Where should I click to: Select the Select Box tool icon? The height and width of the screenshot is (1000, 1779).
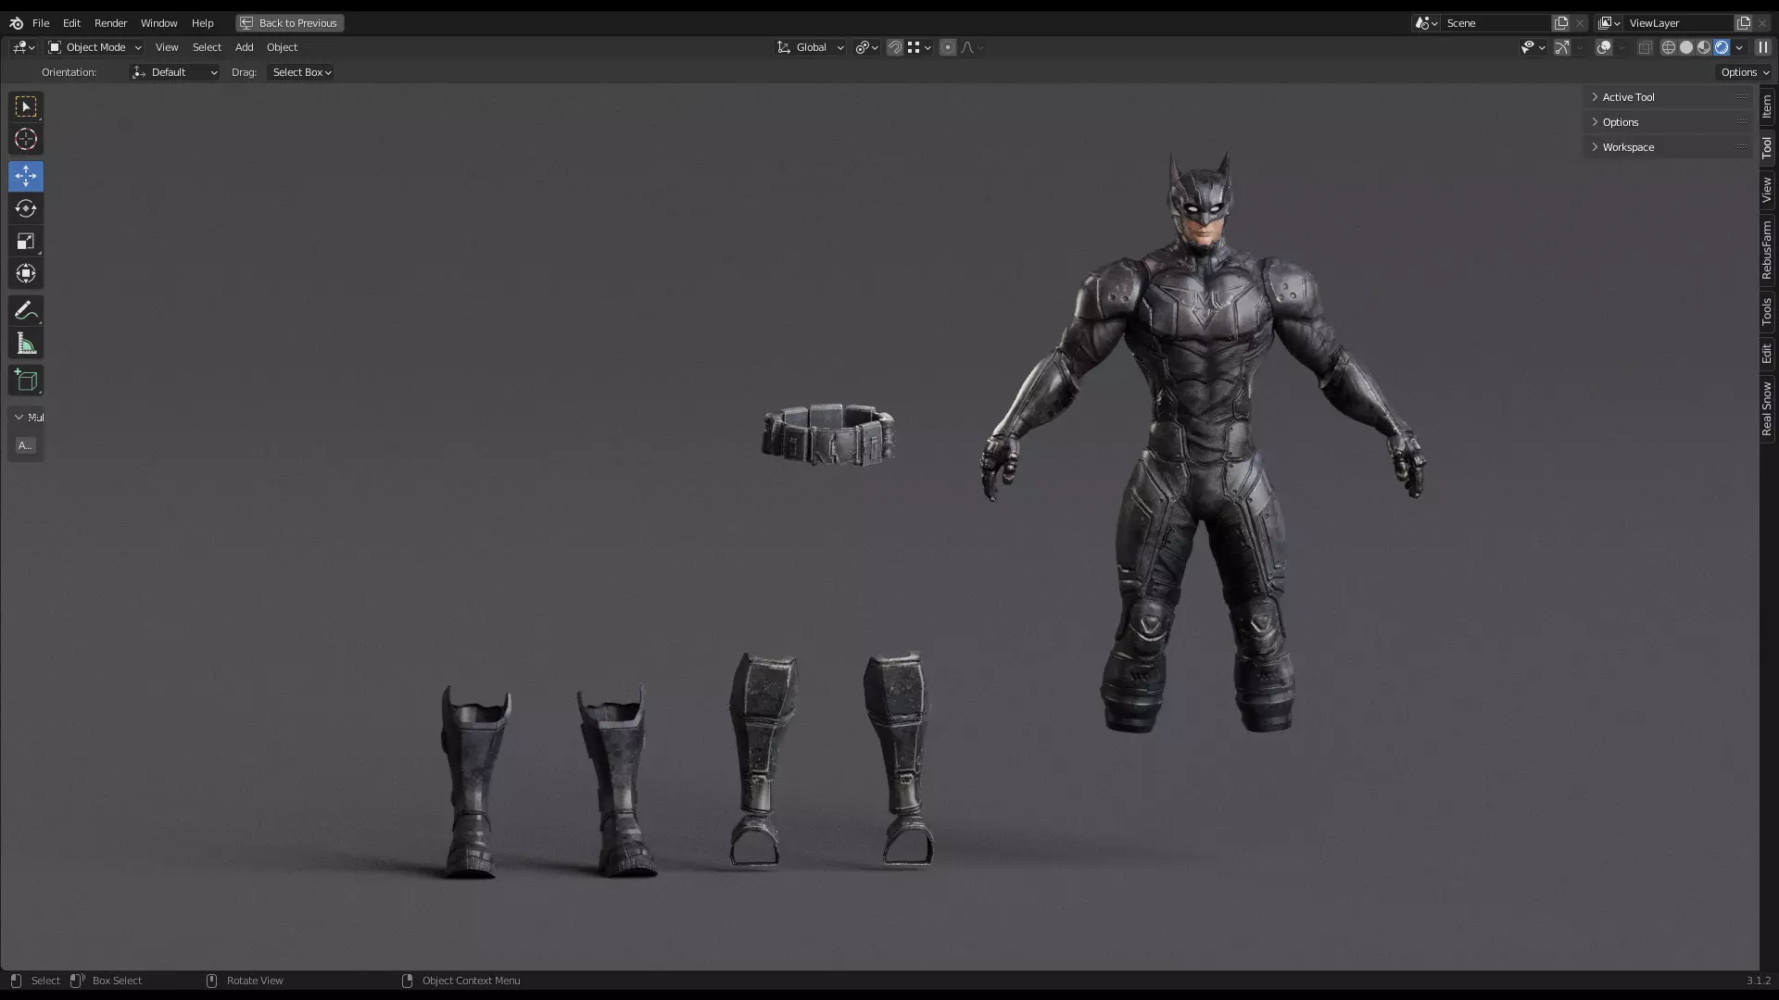pos(26,107)
